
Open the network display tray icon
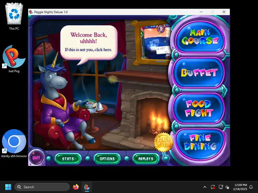pos(221,187)
